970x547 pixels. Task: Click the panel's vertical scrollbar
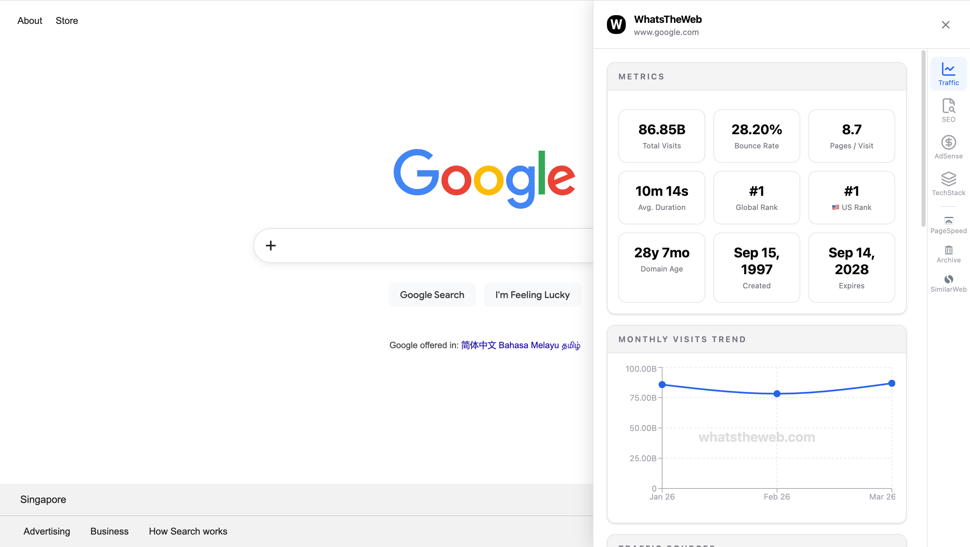(923, 139)
